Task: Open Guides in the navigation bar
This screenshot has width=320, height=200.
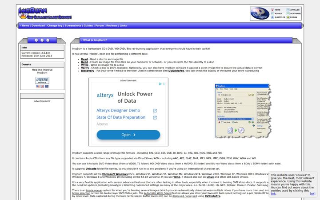Action: click(x=88, y=26)
